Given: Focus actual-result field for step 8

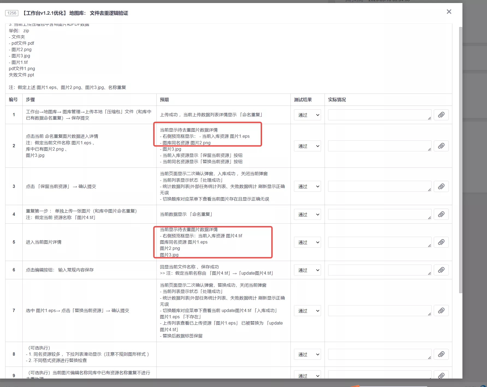Looking at the screenshot, I should [x=380, y=354].
